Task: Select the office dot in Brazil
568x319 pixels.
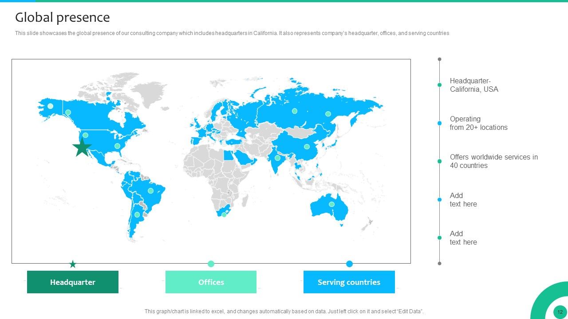Action: point(150,191)
